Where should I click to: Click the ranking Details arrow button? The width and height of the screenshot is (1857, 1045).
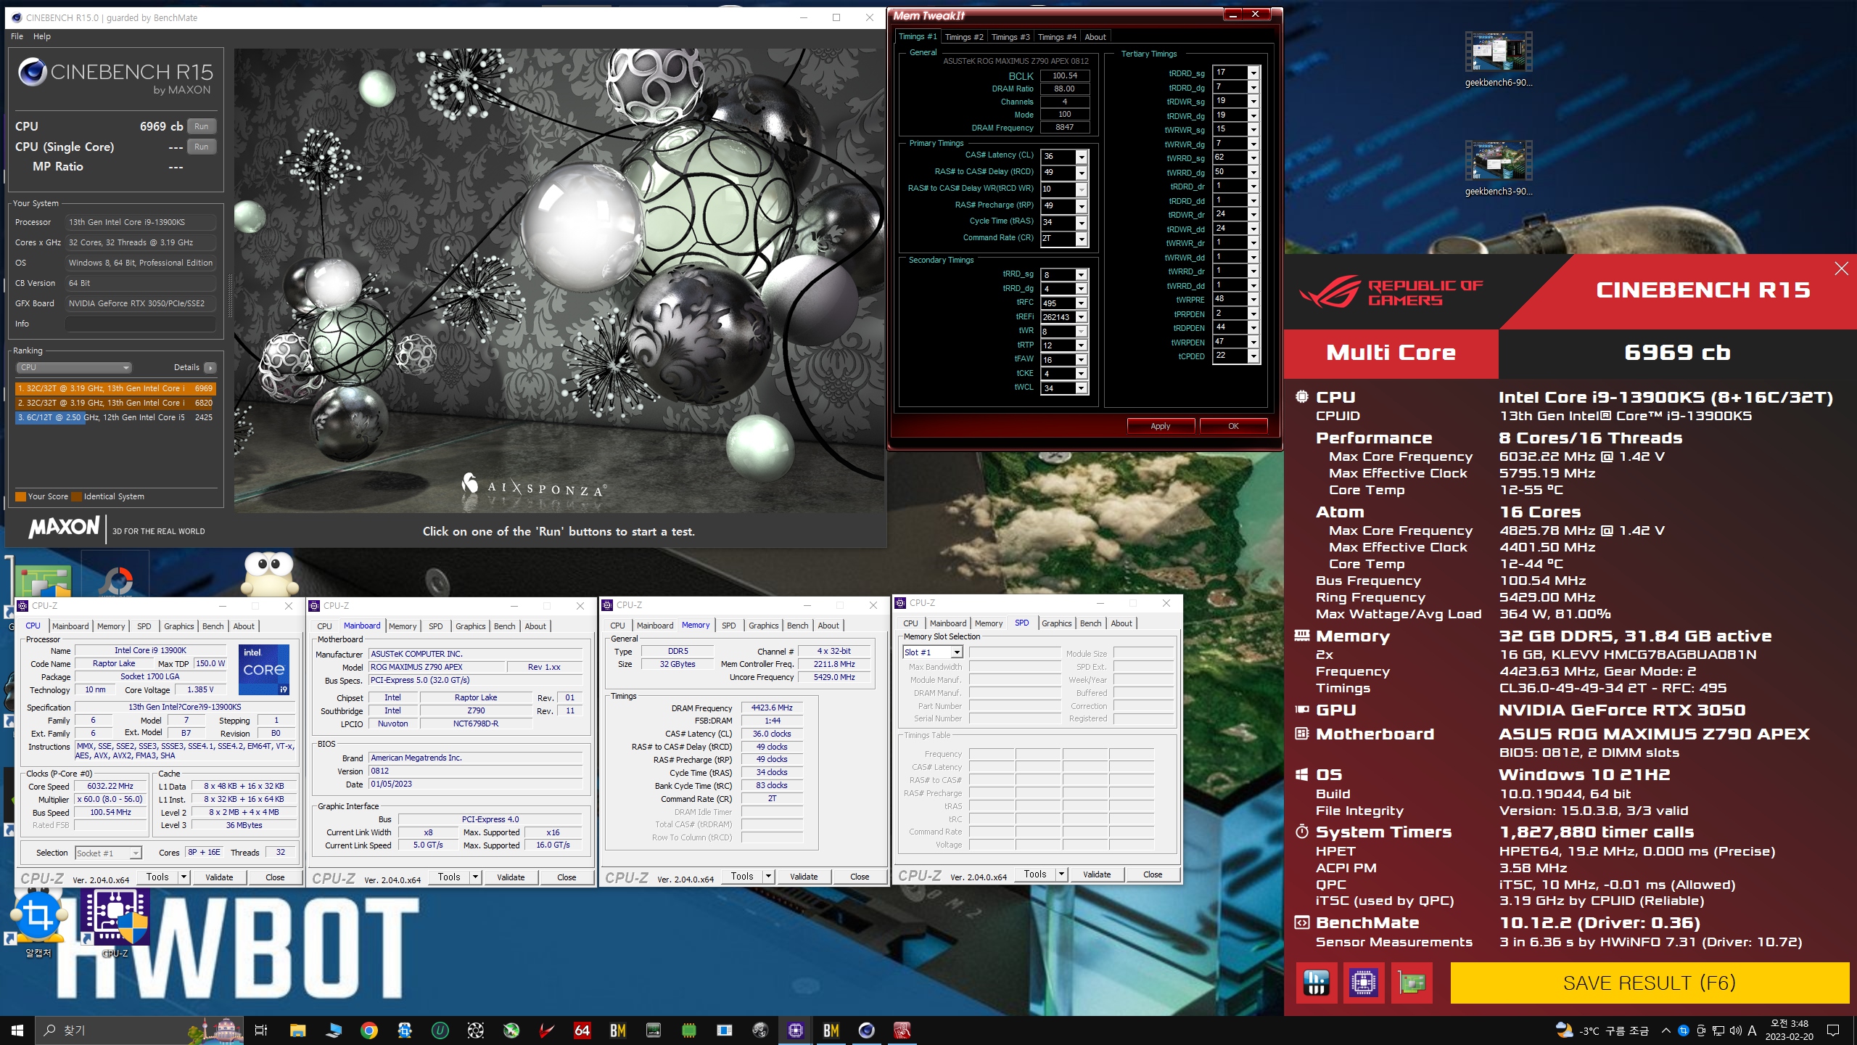(210, 368)
